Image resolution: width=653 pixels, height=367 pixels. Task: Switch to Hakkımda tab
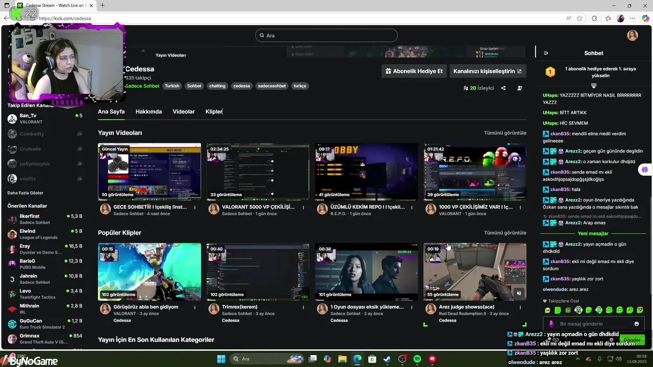pyautogui.click(x=148, y=112)
